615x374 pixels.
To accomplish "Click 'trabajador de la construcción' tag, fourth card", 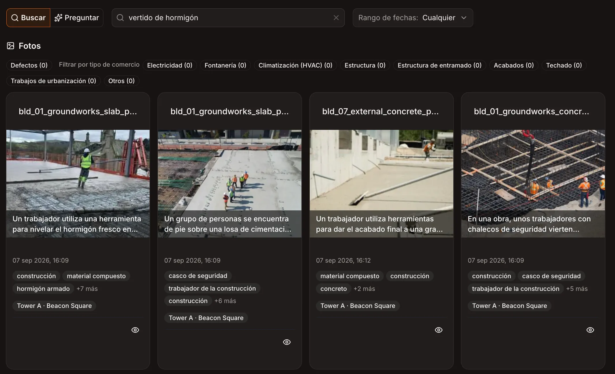I will 516,289.
